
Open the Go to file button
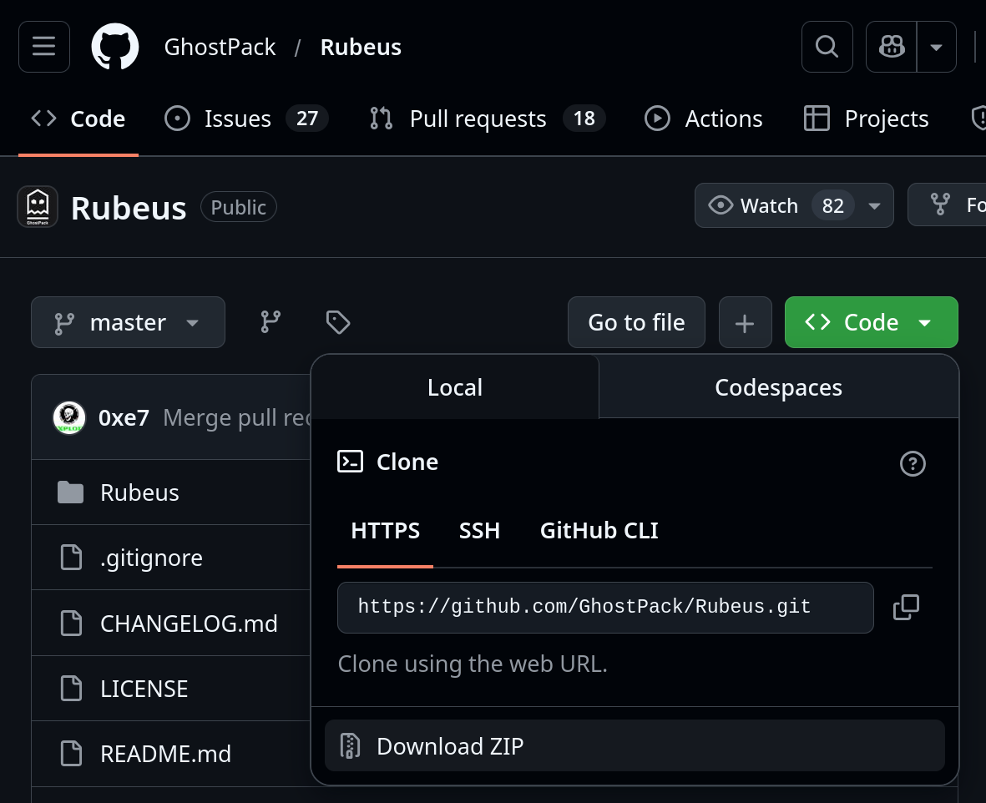coord(636,322)
